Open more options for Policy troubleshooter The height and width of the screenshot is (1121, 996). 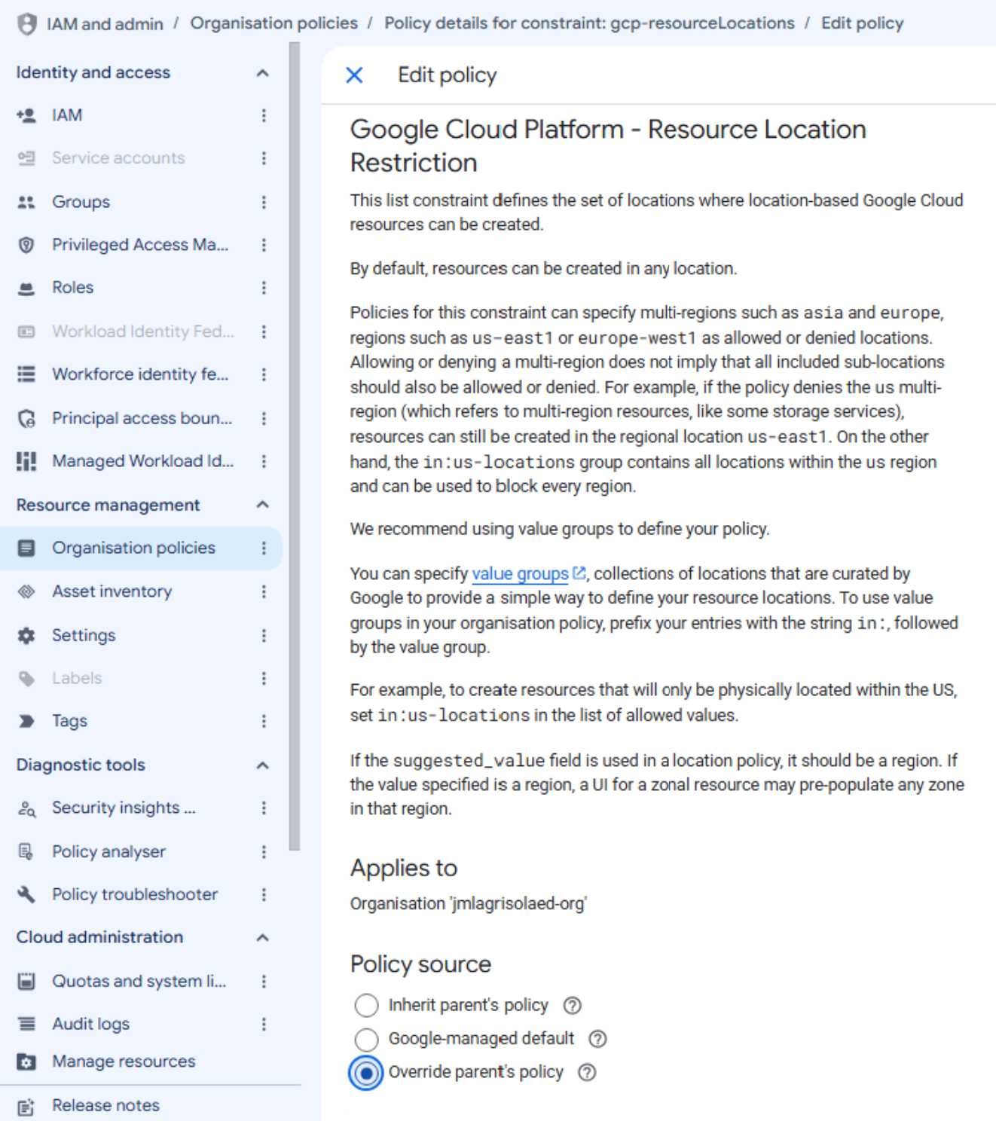click(264, 894)
